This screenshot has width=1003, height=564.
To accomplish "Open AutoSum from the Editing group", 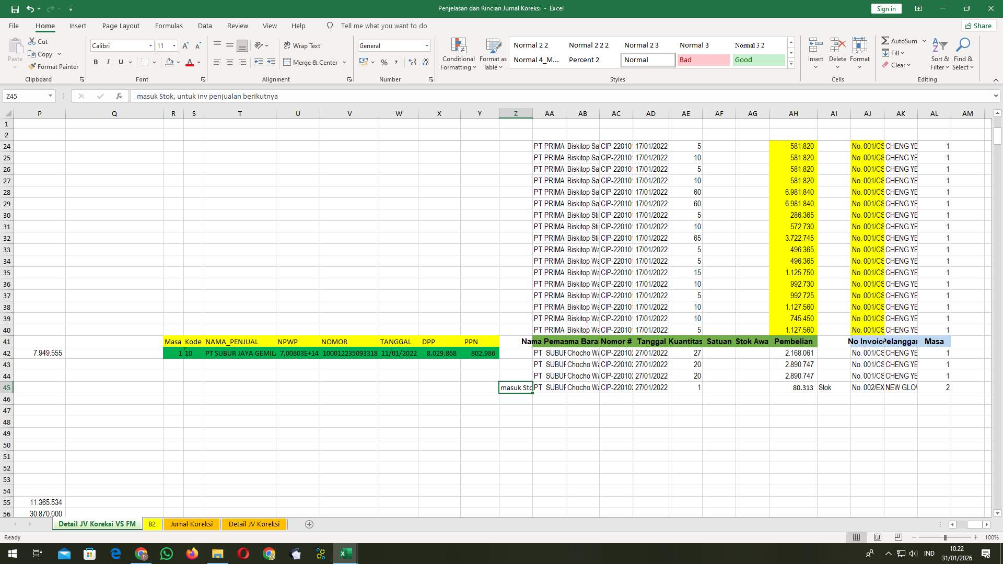I will point(900,40).
